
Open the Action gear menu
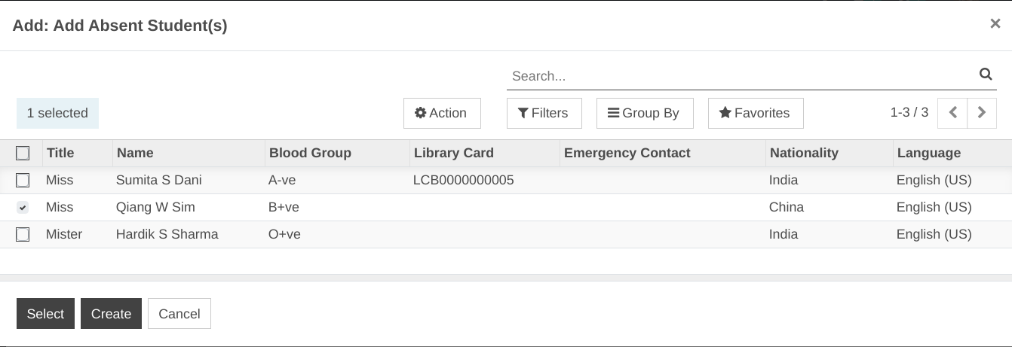[442, 113]
